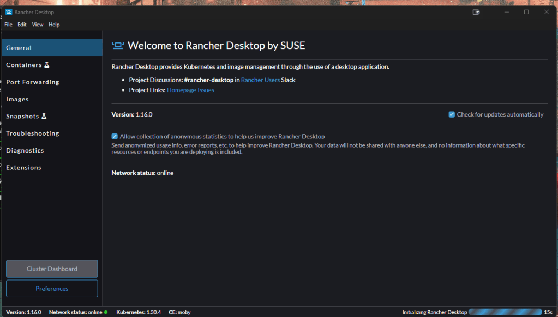The width and height of the screenshot is (558, 317).
Task: Click the Initializing Rancher Desktop label
Action: pyautogui.click(x=435, y=312)
